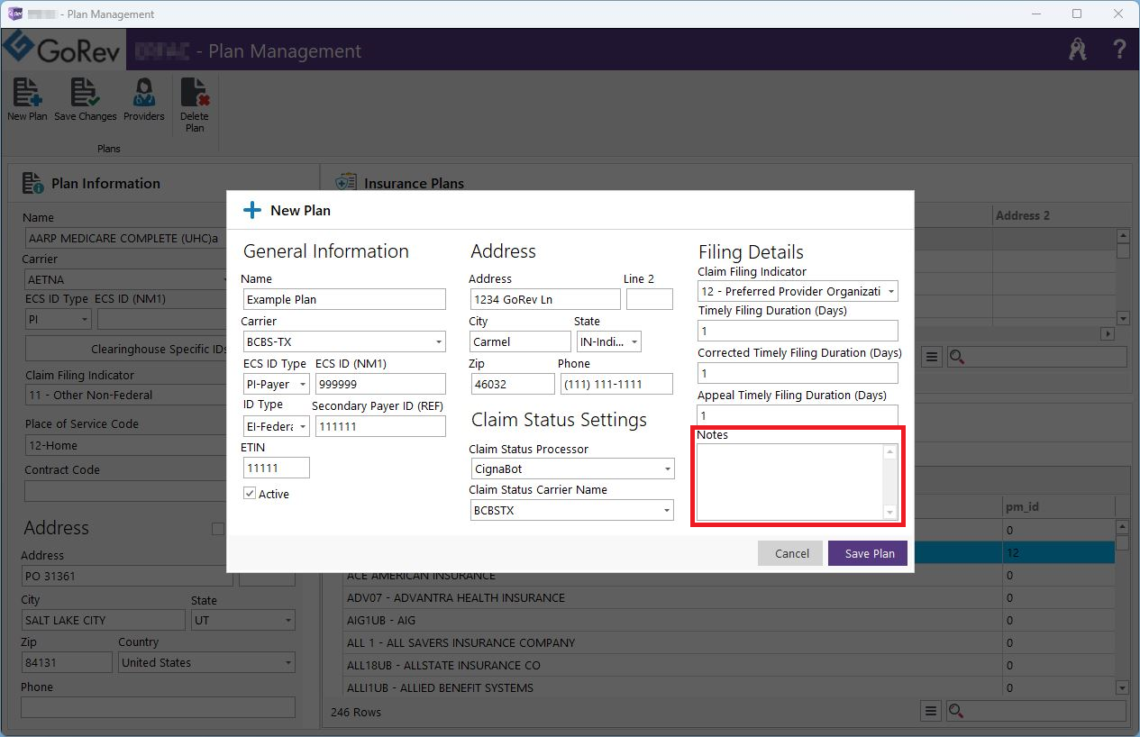Click the Delete Plan toolbar icon
This screenshot has height=737, width=1140.
point(195,93)
